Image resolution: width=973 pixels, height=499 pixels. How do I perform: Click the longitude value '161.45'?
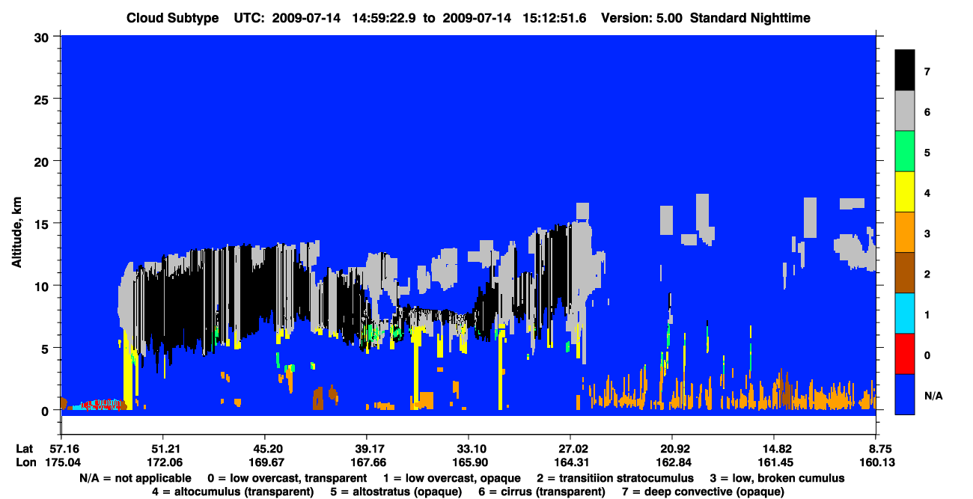point(774,463)
